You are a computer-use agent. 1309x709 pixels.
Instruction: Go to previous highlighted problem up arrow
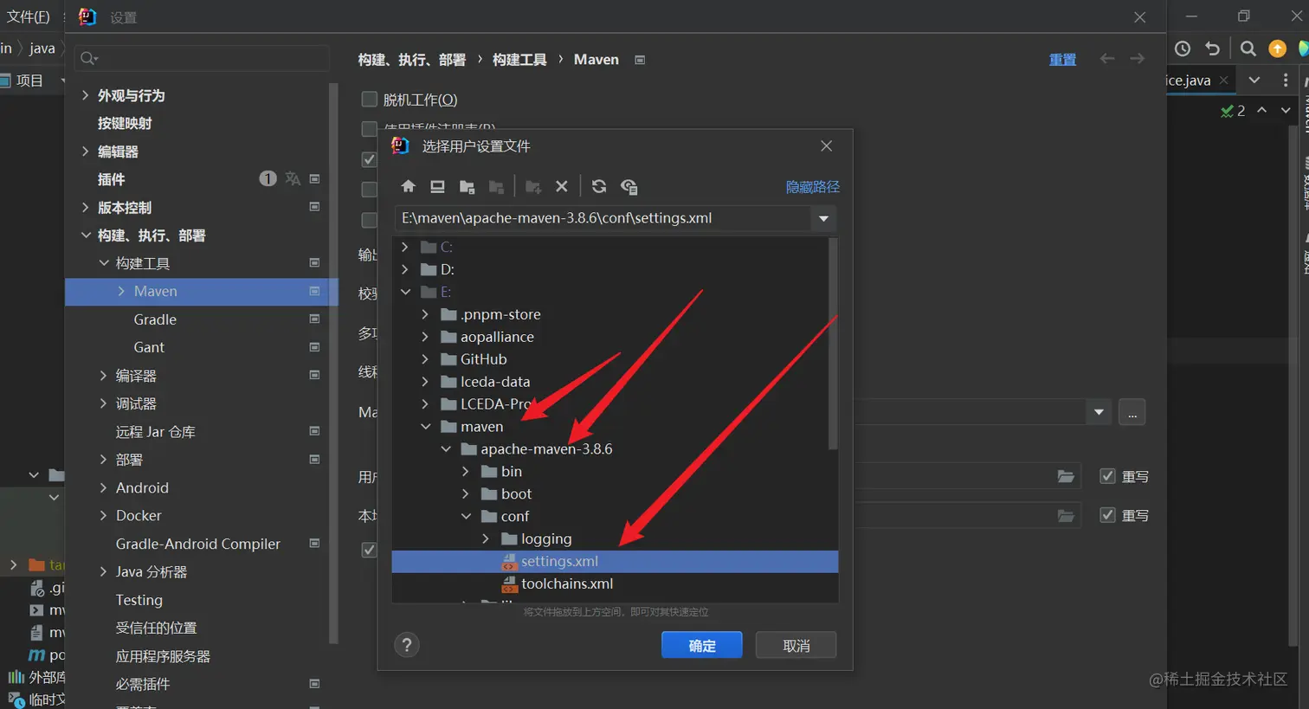[1262, 110]
